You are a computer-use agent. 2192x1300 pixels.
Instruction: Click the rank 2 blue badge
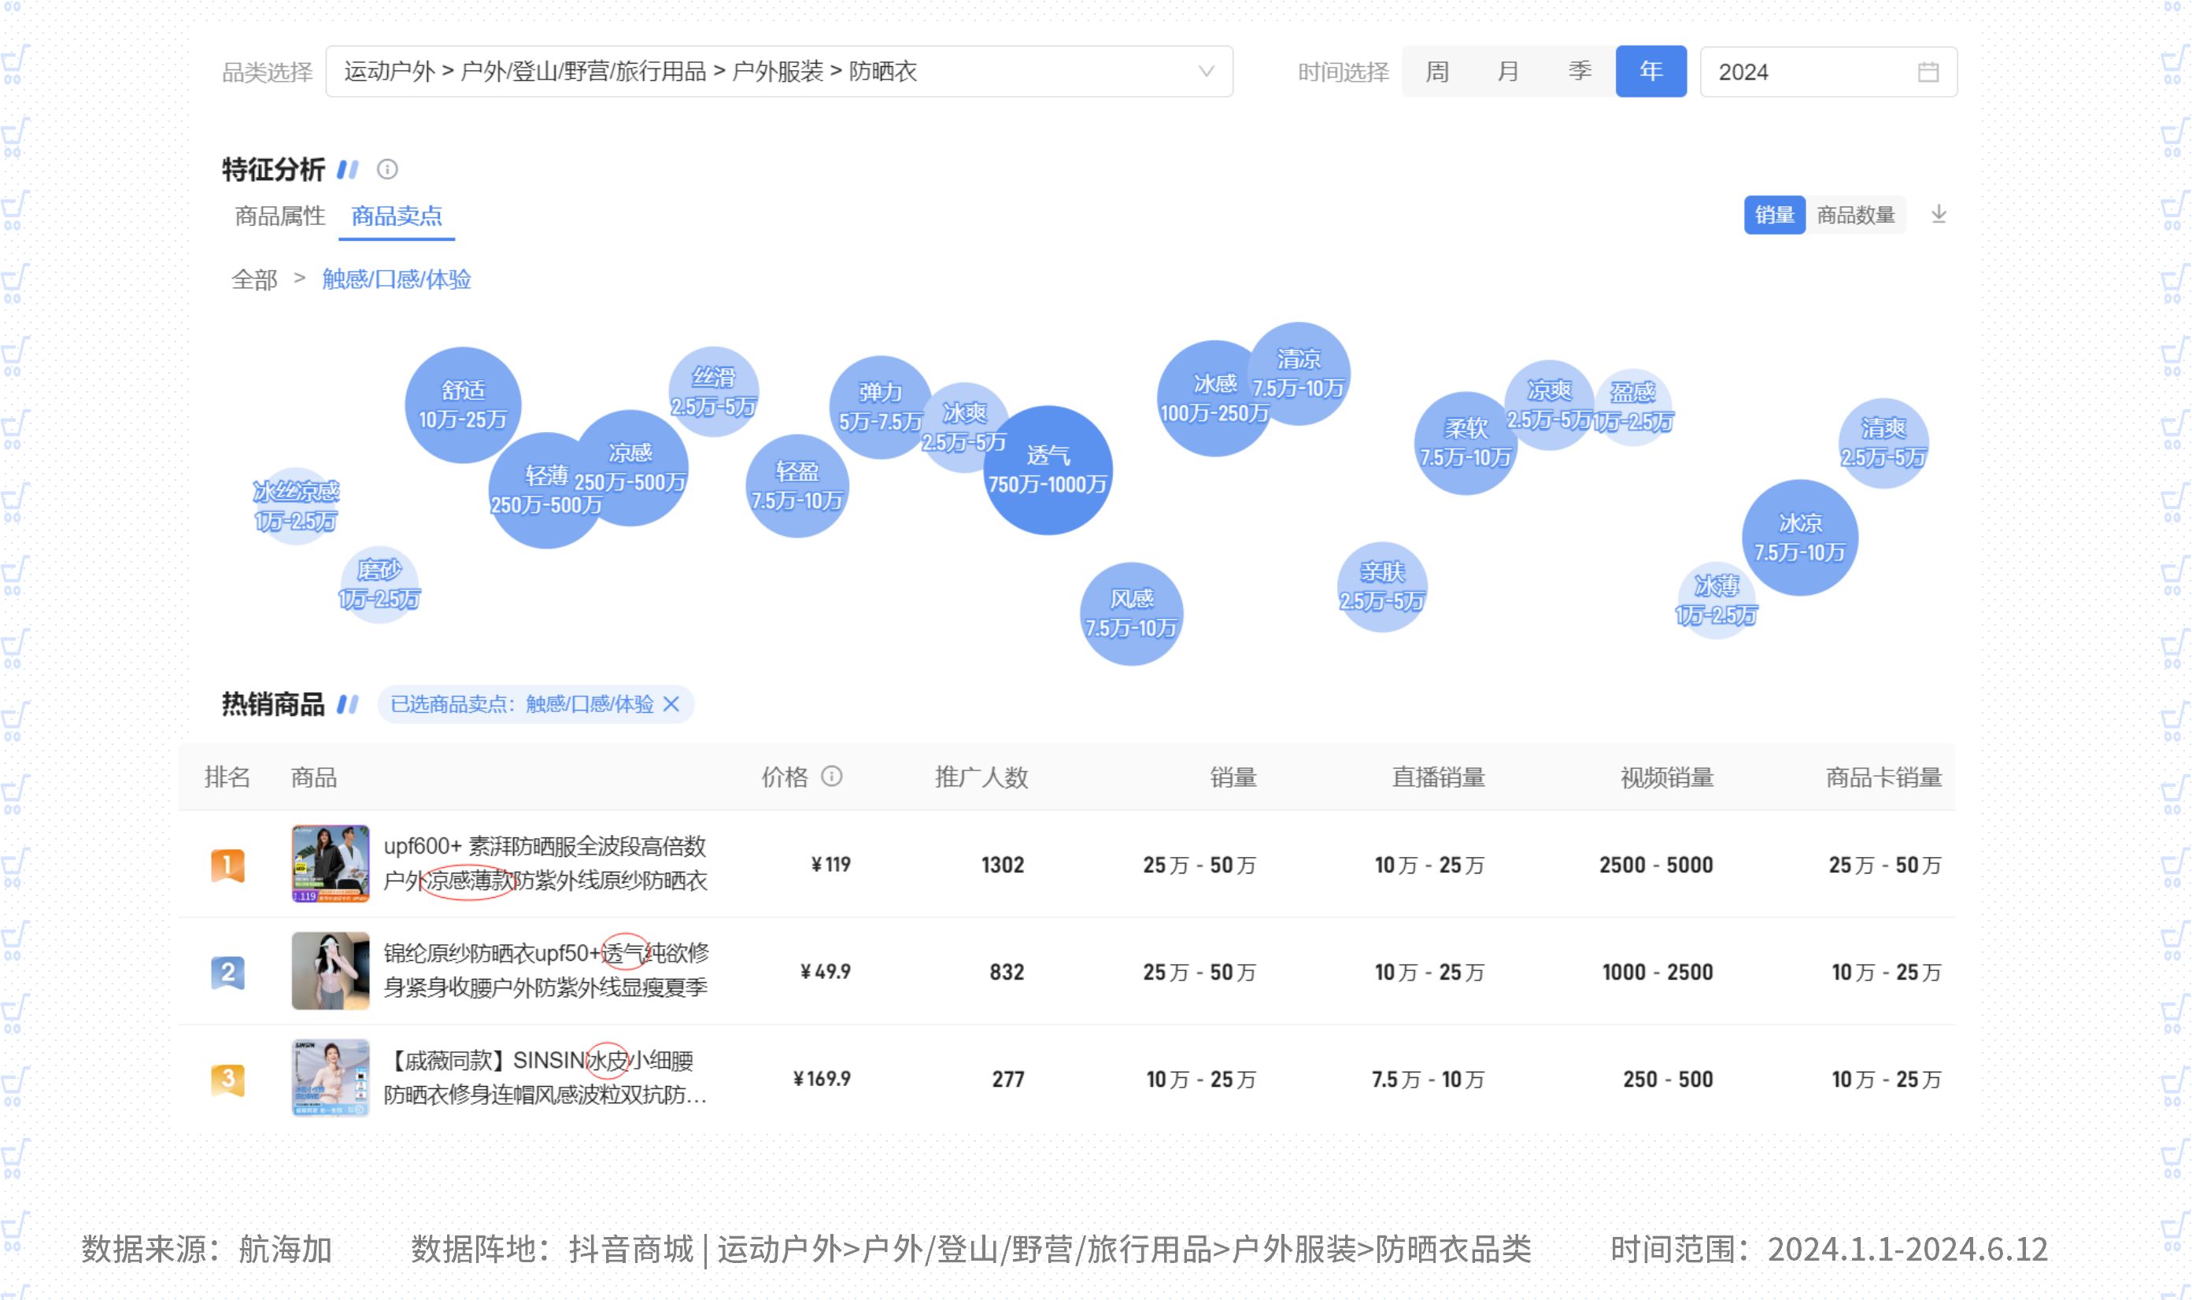(x=227, y=972)
